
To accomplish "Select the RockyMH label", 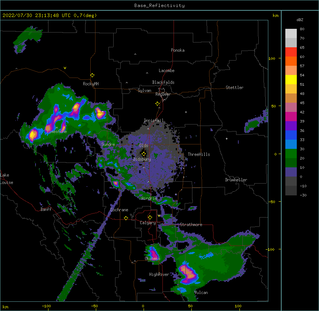I will click(x=91, y=83).
